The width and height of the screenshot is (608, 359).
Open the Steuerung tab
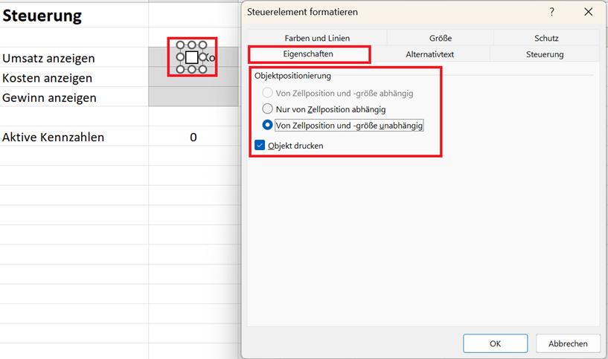point(545,54)
